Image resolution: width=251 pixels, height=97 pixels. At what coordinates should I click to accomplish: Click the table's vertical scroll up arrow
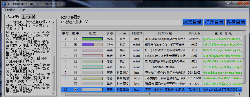[244, 33]
